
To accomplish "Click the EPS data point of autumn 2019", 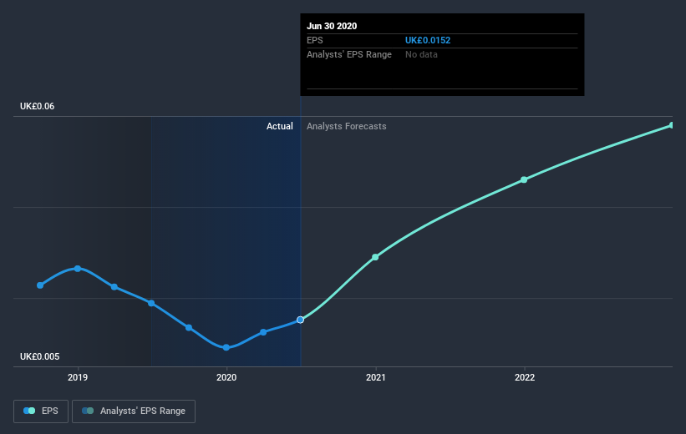I will click(x=189, y=327).
